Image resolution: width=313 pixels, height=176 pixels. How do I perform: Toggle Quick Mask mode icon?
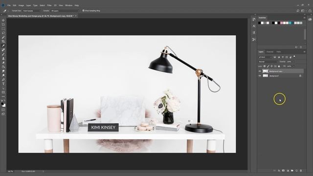3,110
